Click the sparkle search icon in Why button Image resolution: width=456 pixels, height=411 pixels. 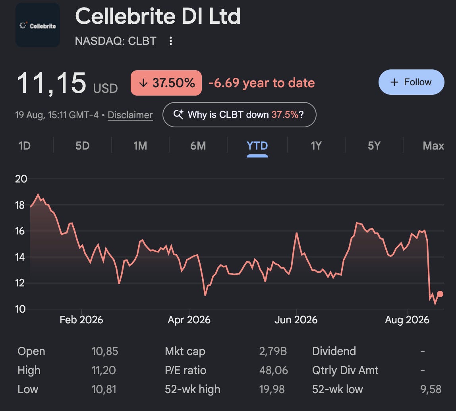pyautogui.click(x=178, y=114)
